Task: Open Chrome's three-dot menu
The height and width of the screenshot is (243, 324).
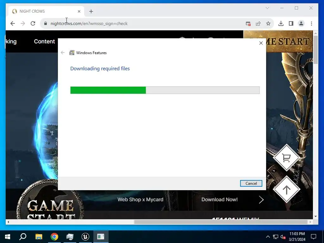Action: point(311,23)
